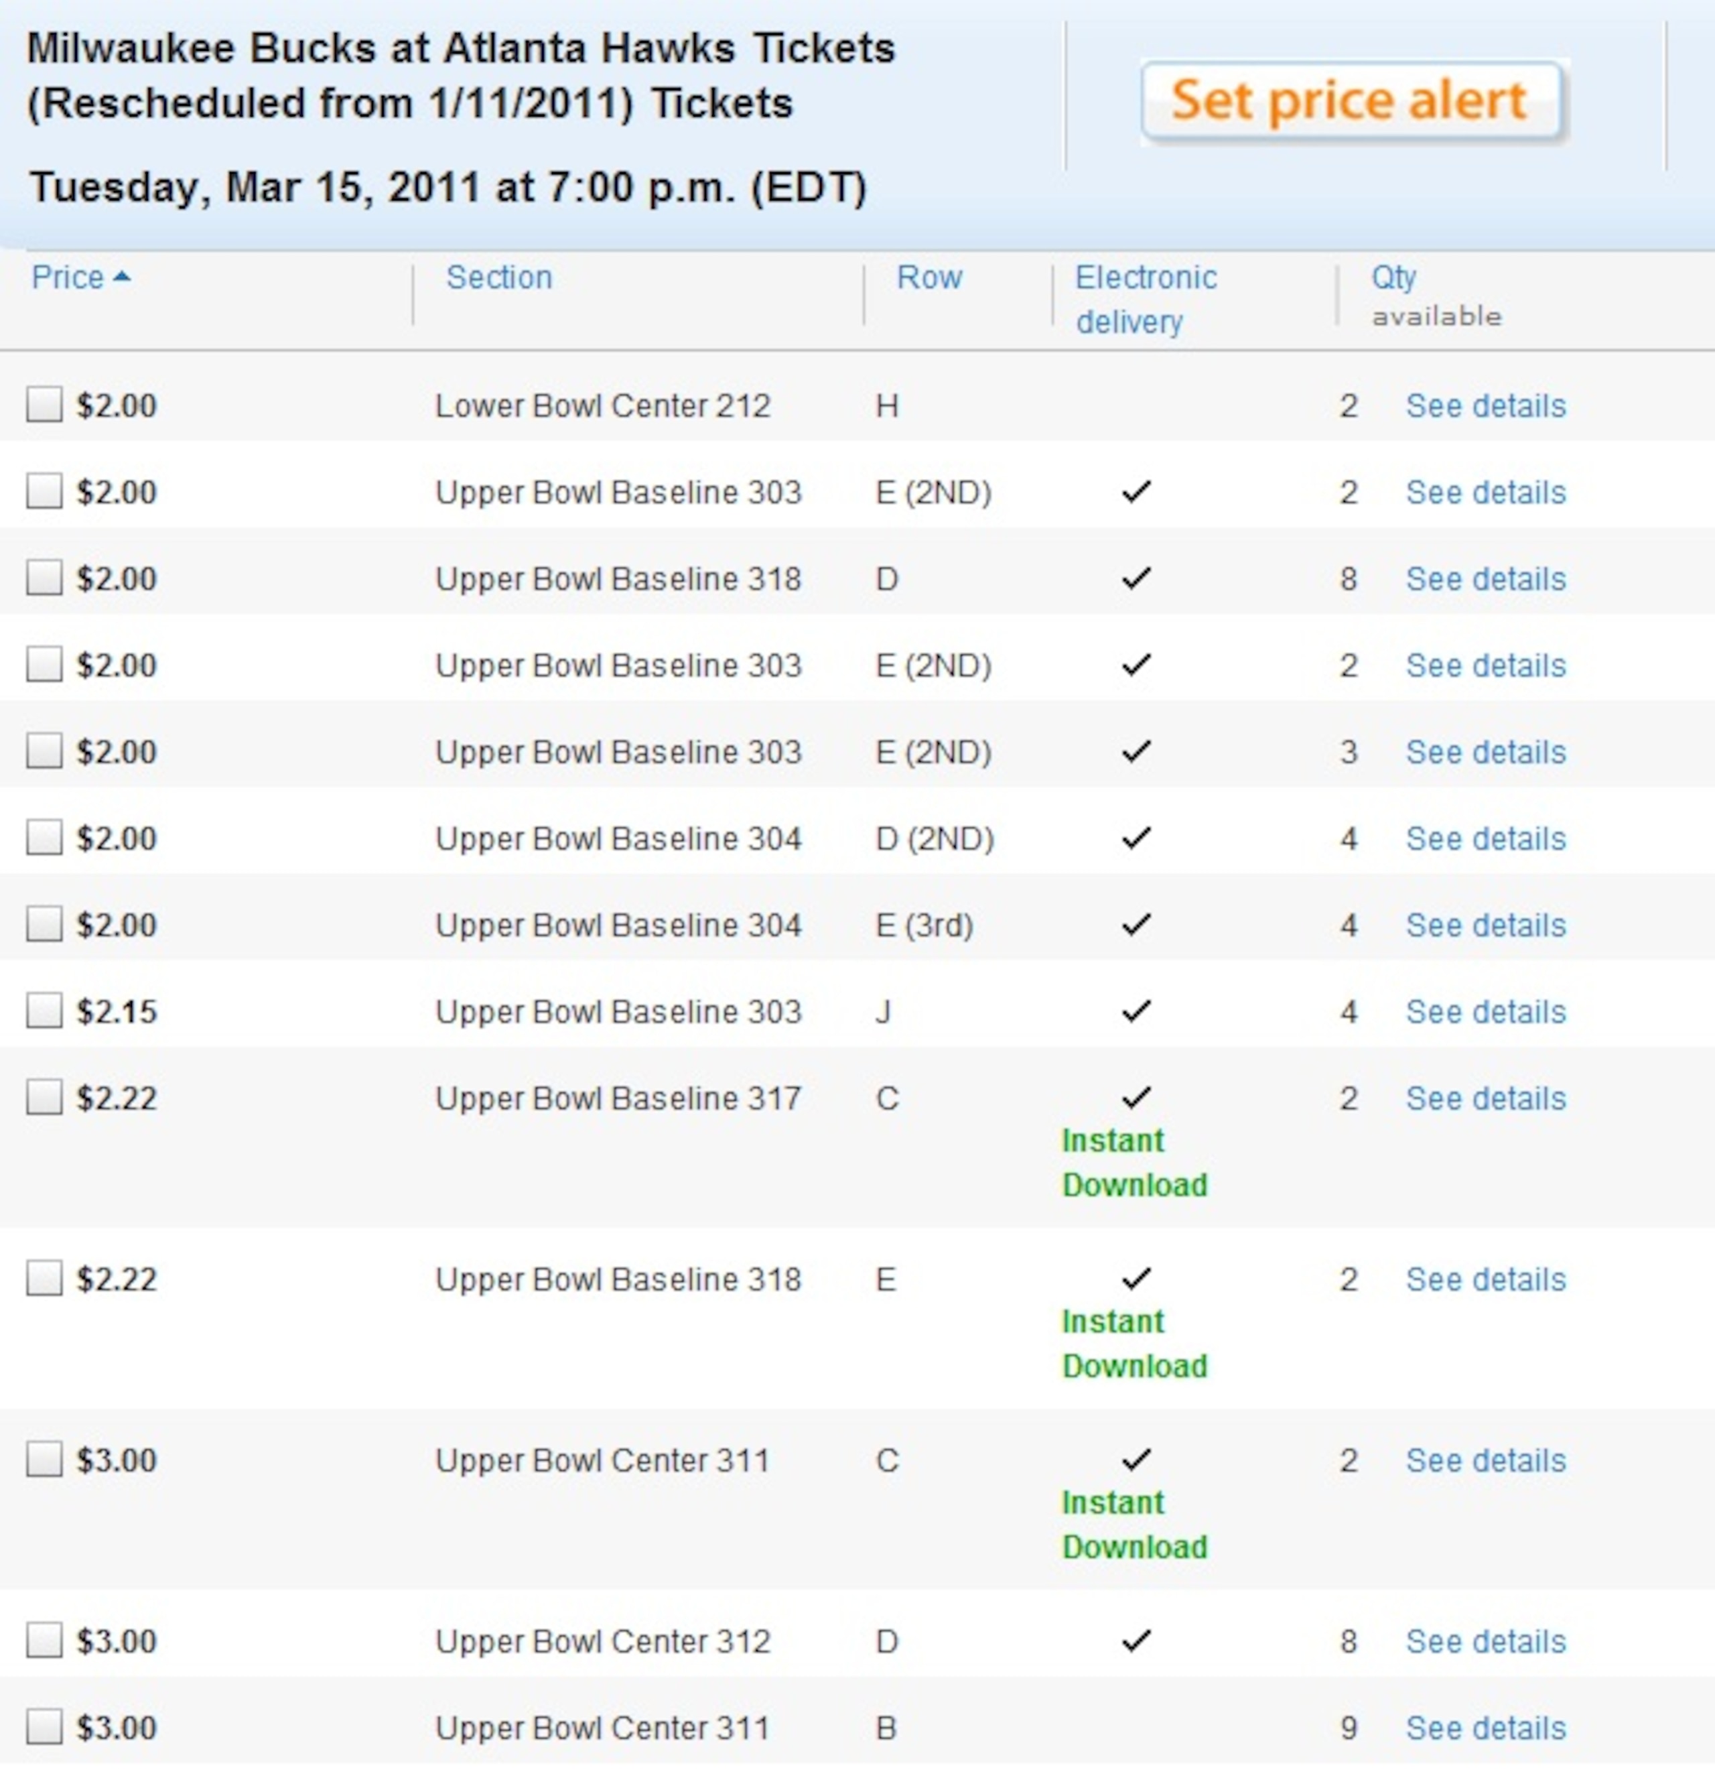Image resolution: width=1715 pixels, height=1792 pixels.
Task: Click the $3.00 price for Center 312
Action: [116, 1641]
